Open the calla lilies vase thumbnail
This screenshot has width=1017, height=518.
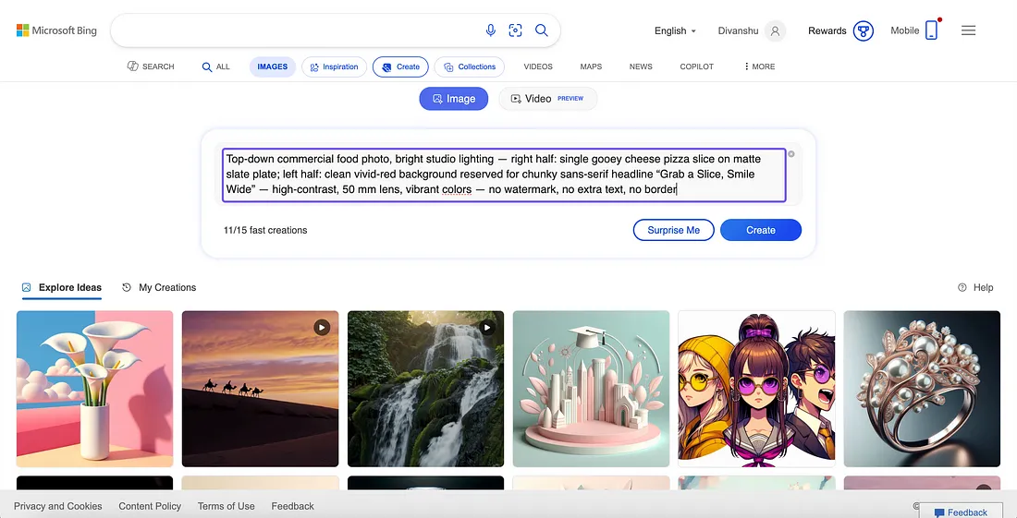tap(94, 389)
